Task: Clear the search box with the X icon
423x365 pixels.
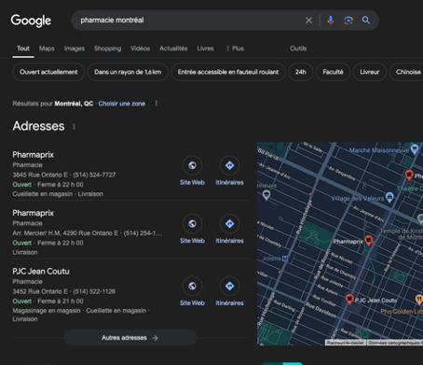Action: click(308, 21)
